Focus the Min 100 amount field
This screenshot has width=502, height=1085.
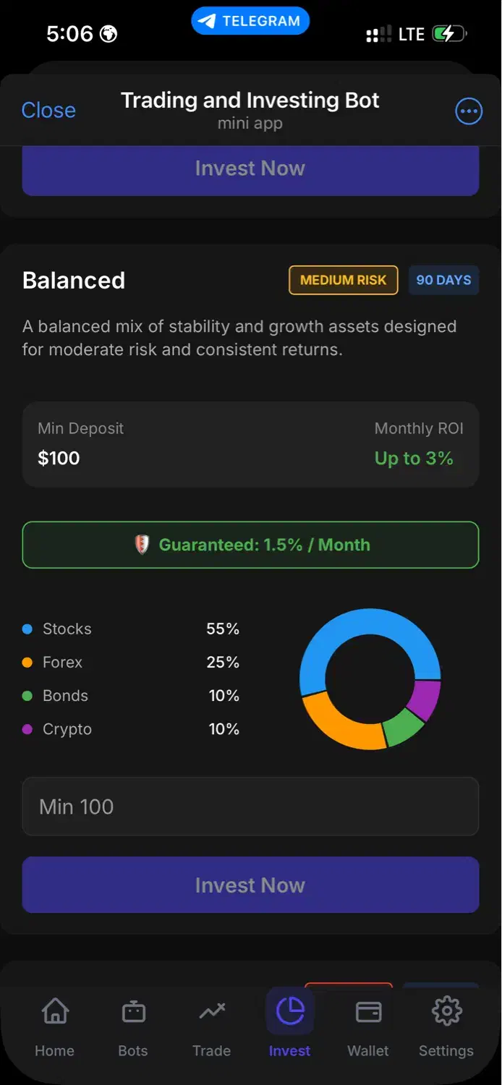[x=250, y=807]
